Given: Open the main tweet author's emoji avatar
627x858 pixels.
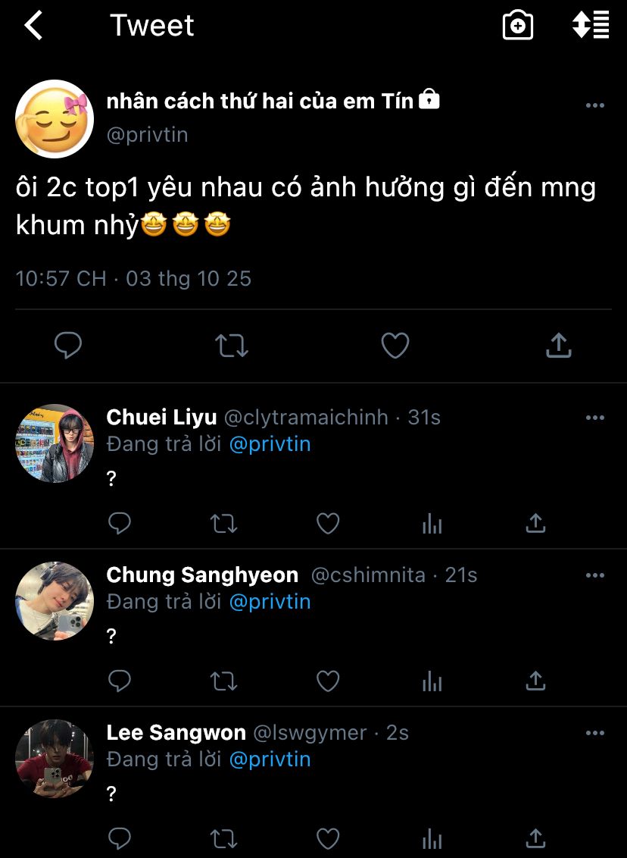Looking at the screenshot, I should (54, 118).
